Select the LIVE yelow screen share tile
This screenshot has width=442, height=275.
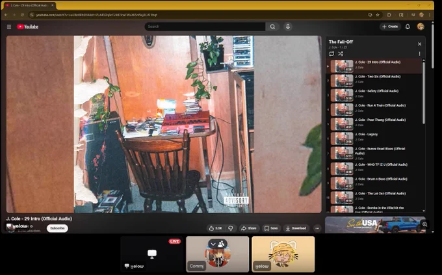click(152, 254)
